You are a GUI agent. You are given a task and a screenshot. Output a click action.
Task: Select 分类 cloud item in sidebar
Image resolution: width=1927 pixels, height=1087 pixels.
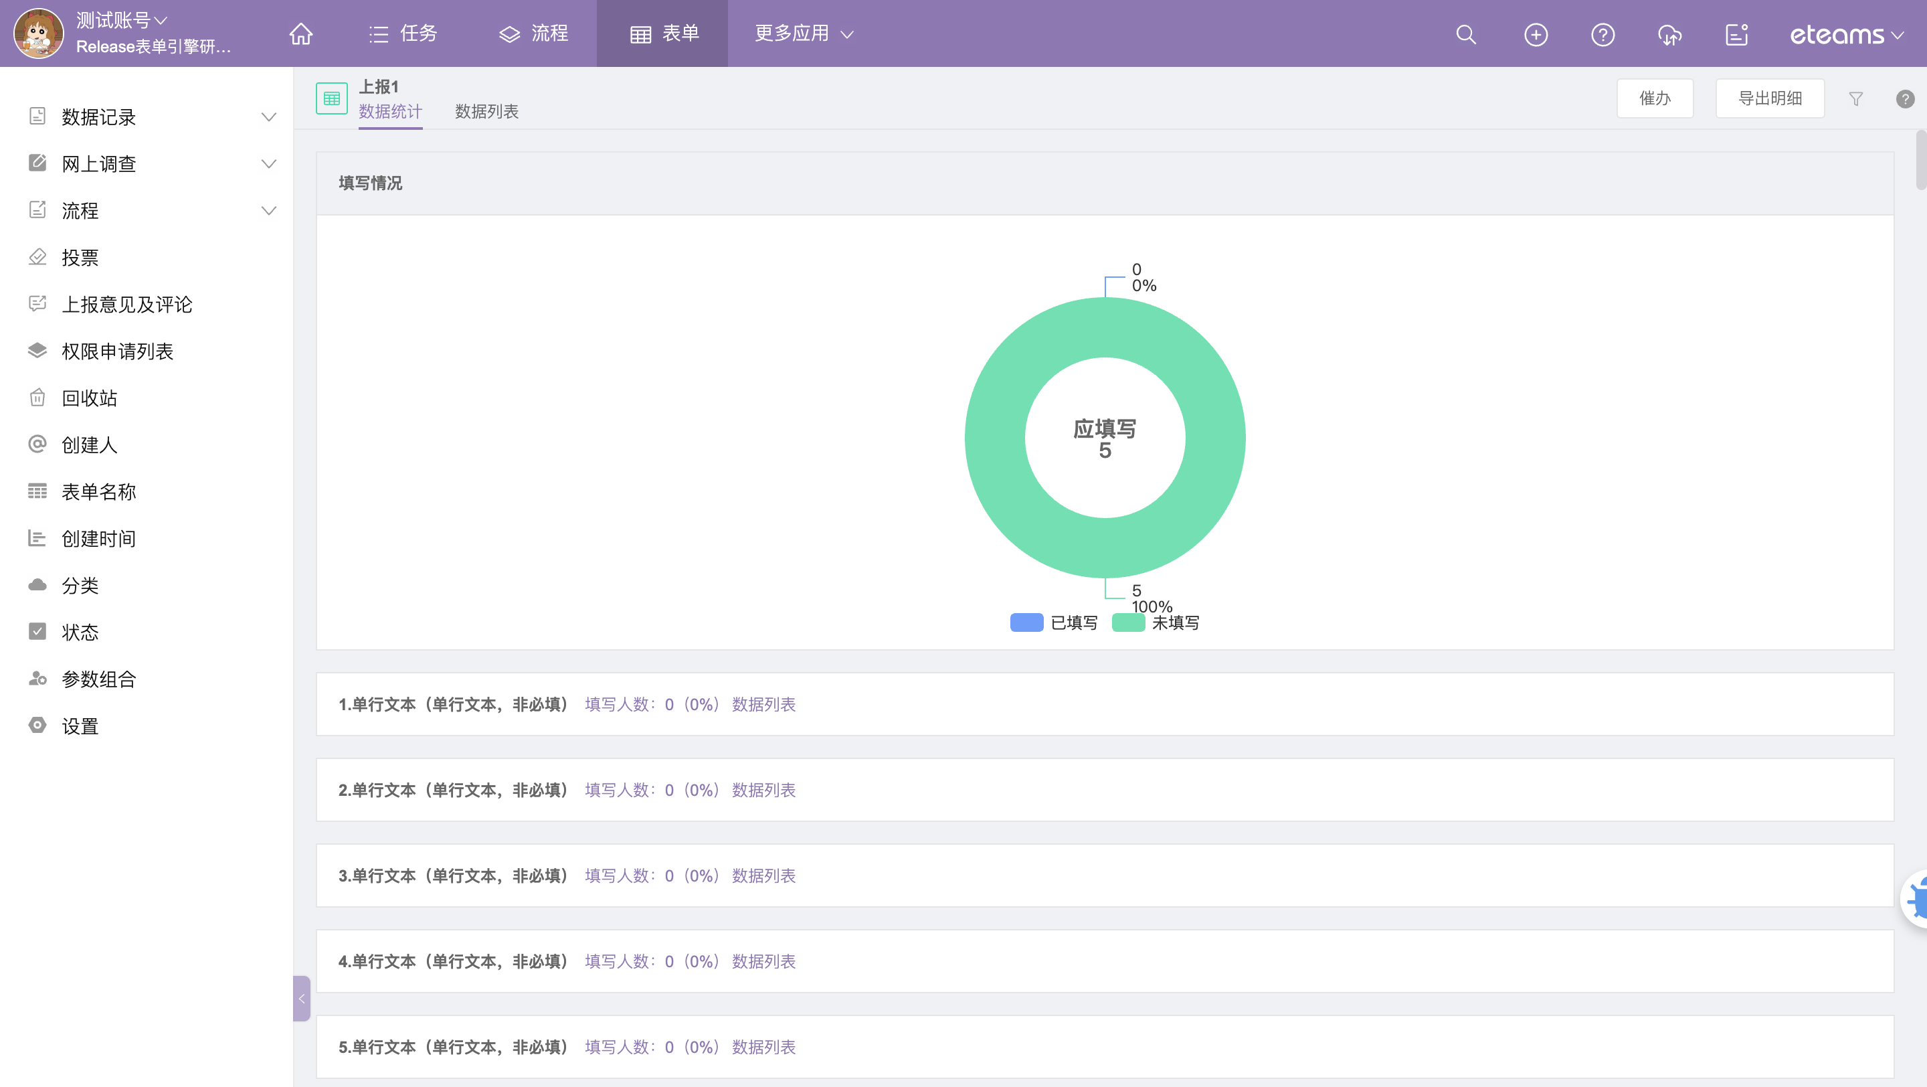click(80, 585)
